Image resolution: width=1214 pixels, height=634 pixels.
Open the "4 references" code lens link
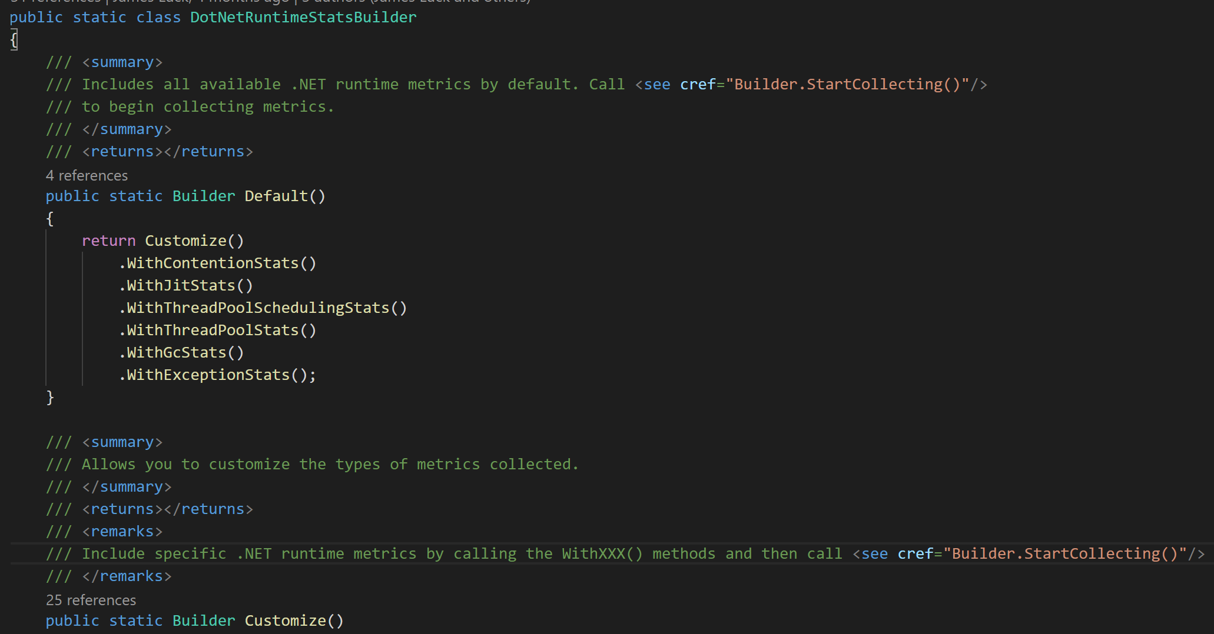tap(87, 175)
